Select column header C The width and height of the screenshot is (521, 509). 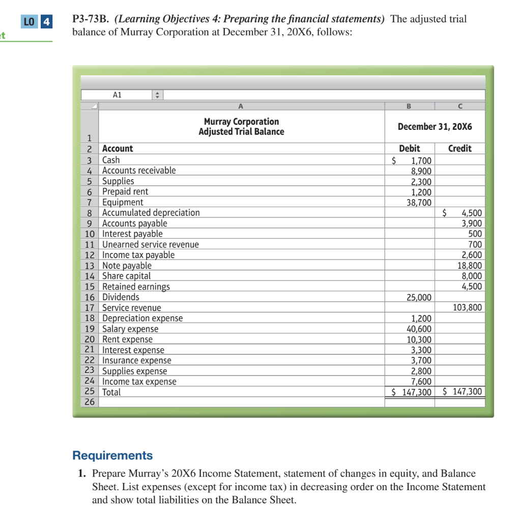click(460, 106)
